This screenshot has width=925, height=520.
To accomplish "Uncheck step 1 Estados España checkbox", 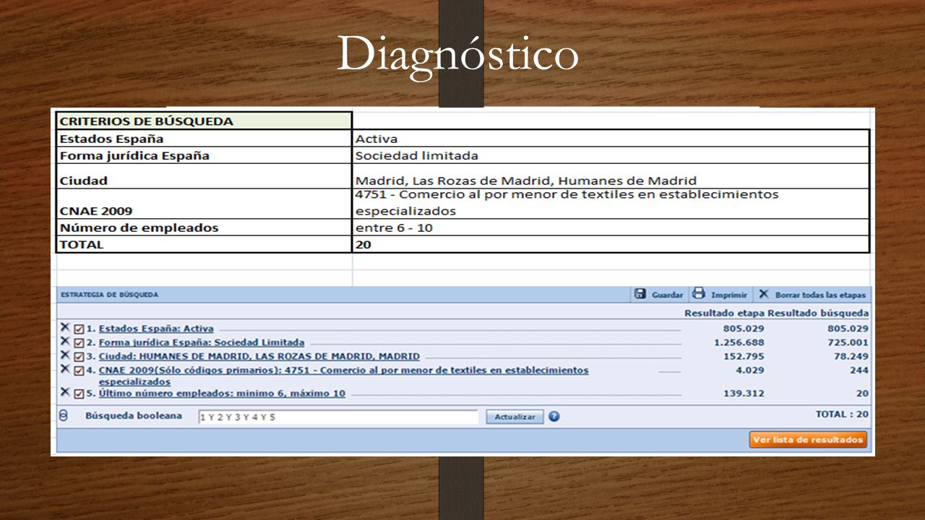I will point(79,329).
